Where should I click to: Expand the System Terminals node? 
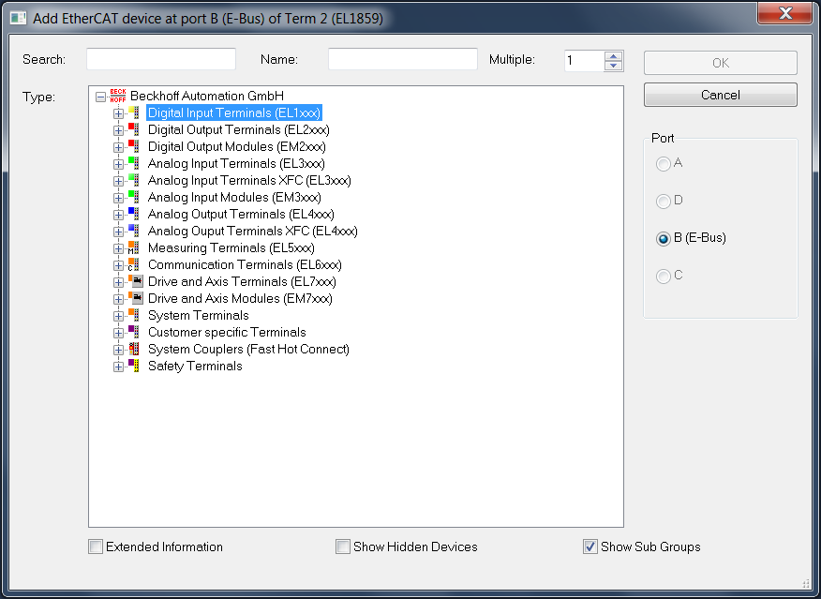(118, 316)
